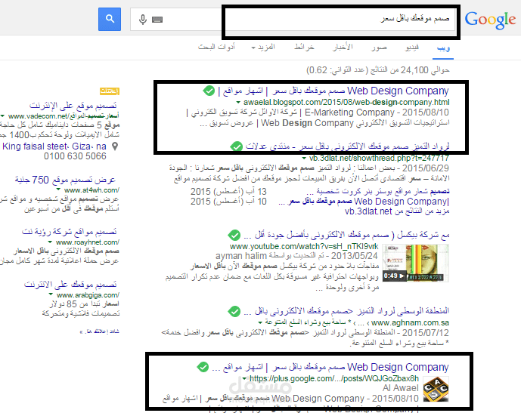
Task: Expand arrow next to www.aghnam.com.sa URL
Action: tap(260, 322)
